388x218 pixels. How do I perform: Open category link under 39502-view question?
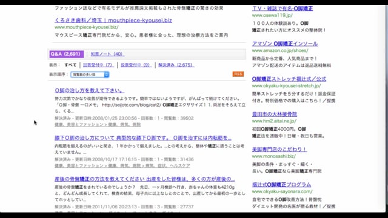pos(98,125)
